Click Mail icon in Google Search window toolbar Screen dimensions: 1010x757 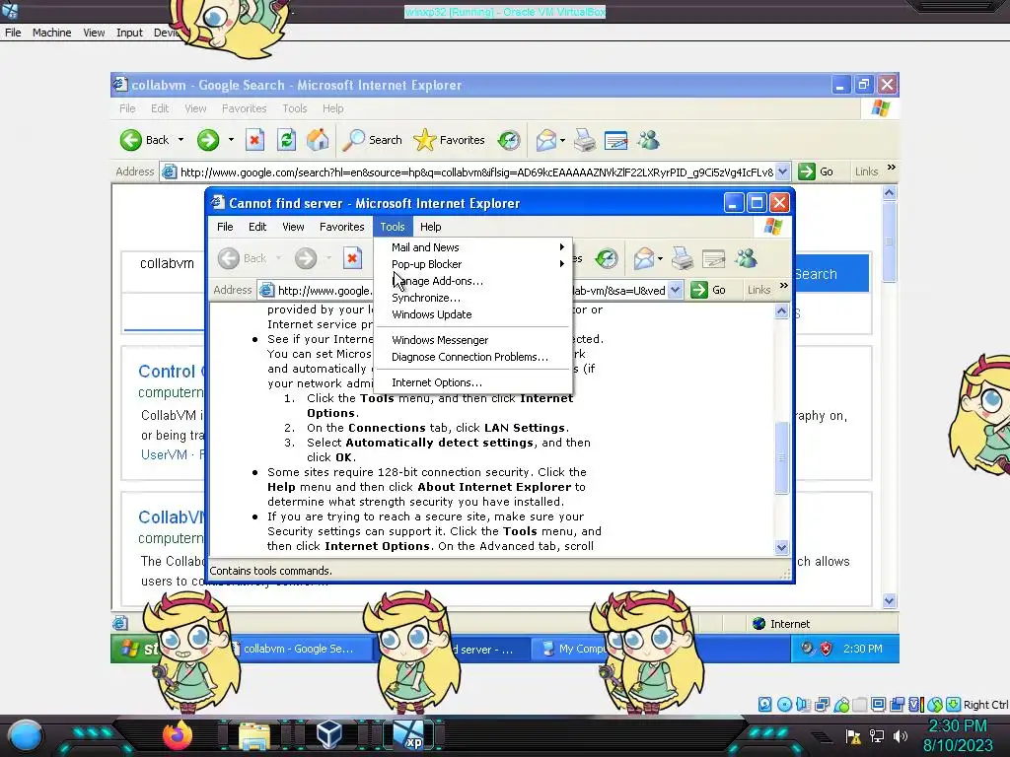pos(545,140)
